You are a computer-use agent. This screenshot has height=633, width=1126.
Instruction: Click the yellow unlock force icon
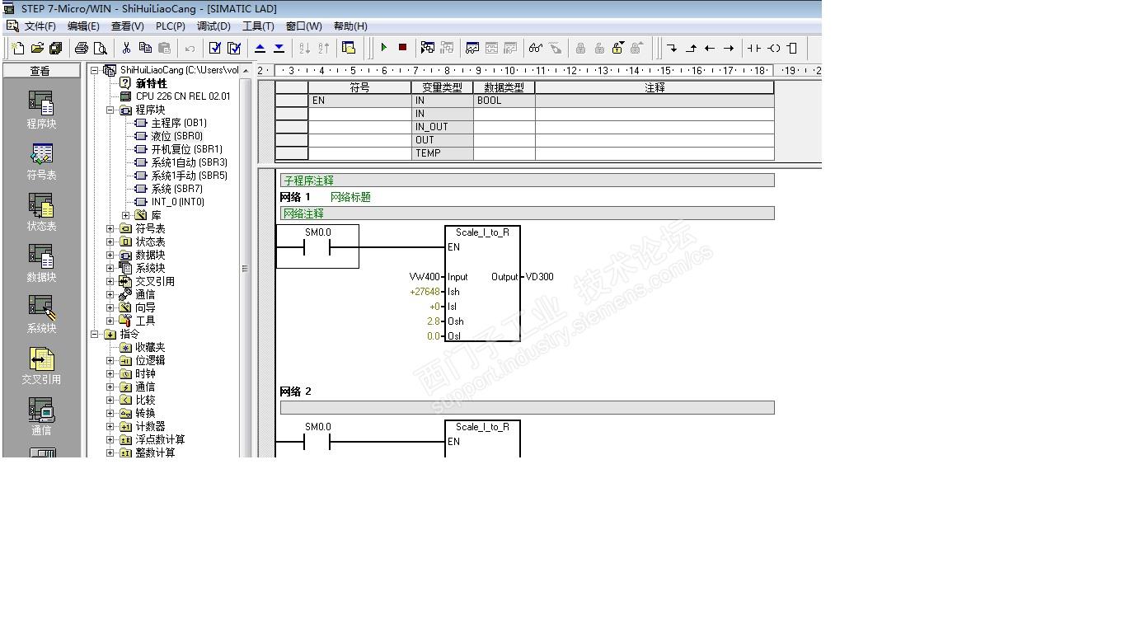[x=618, y=48]
